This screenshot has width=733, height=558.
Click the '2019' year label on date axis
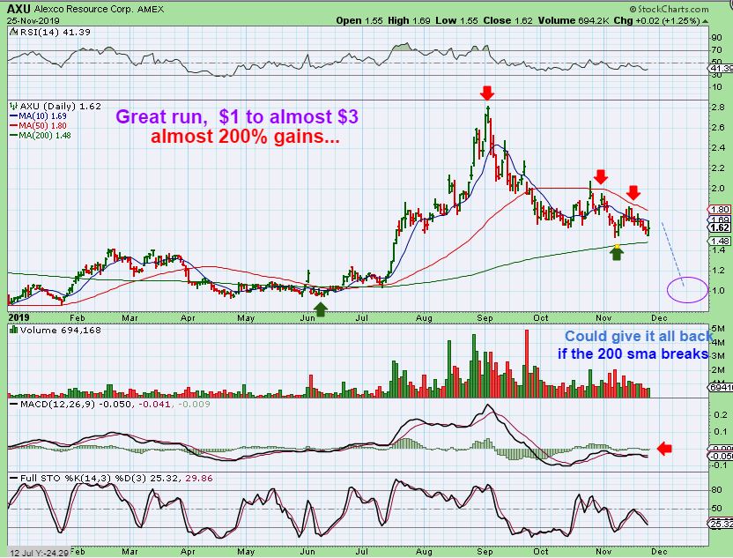tap(19, 317)
